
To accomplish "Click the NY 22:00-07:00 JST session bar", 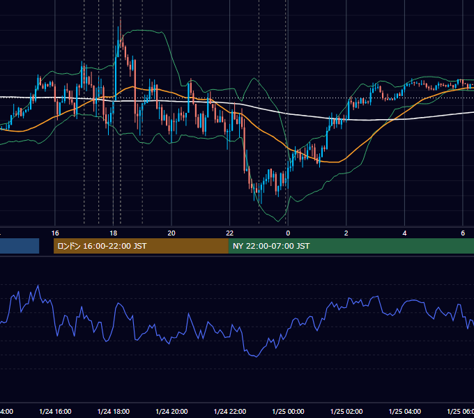I will [x=351, y=246].
